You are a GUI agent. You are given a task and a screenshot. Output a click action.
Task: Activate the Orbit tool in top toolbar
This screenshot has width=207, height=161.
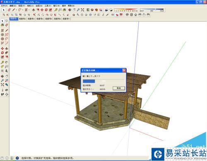[x=70, y=10]
